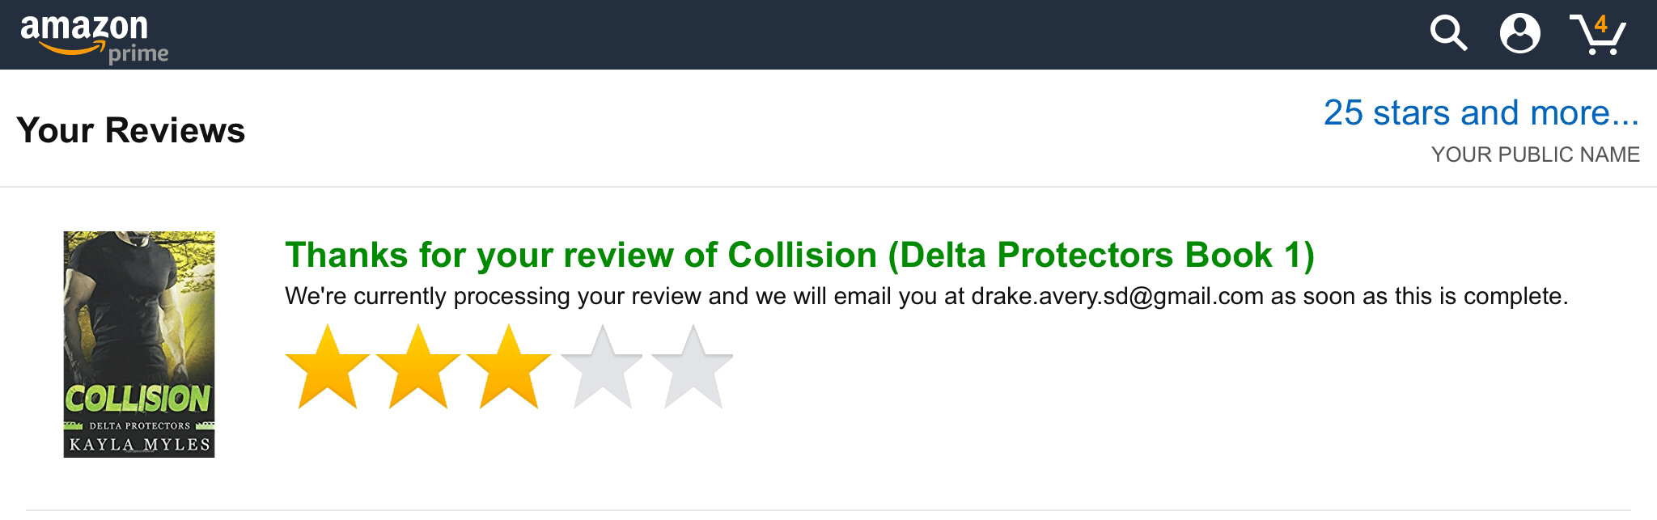This screenshot has width=1657, height=520.
Task: Open search with the magnifier icon
Action: [1447, 34]
